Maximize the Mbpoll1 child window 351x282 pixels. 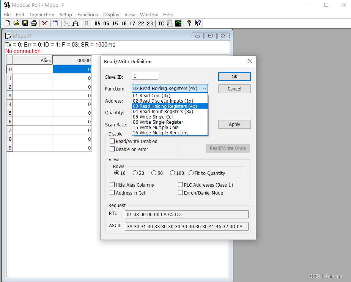[x=211, y=36]
